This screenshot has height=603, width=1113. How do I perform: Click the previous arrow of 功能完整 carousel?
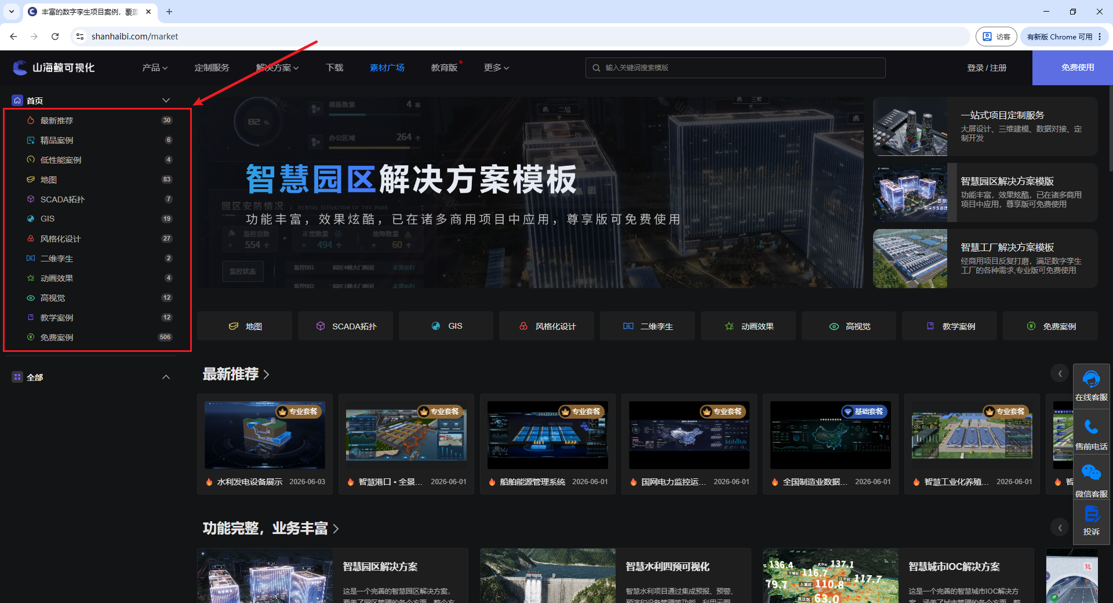click(x=1060, y=528)
